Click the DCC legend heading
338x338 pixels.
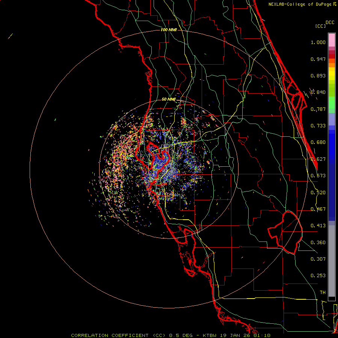330,23
